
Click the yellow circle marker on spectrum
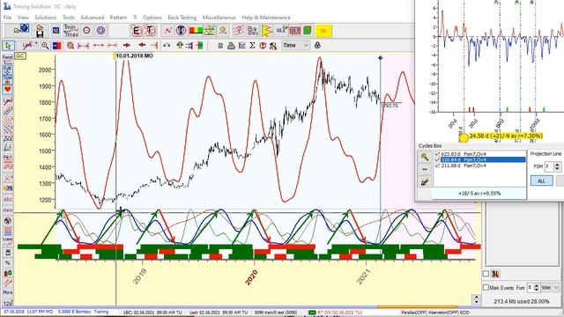tap(464, 138)
